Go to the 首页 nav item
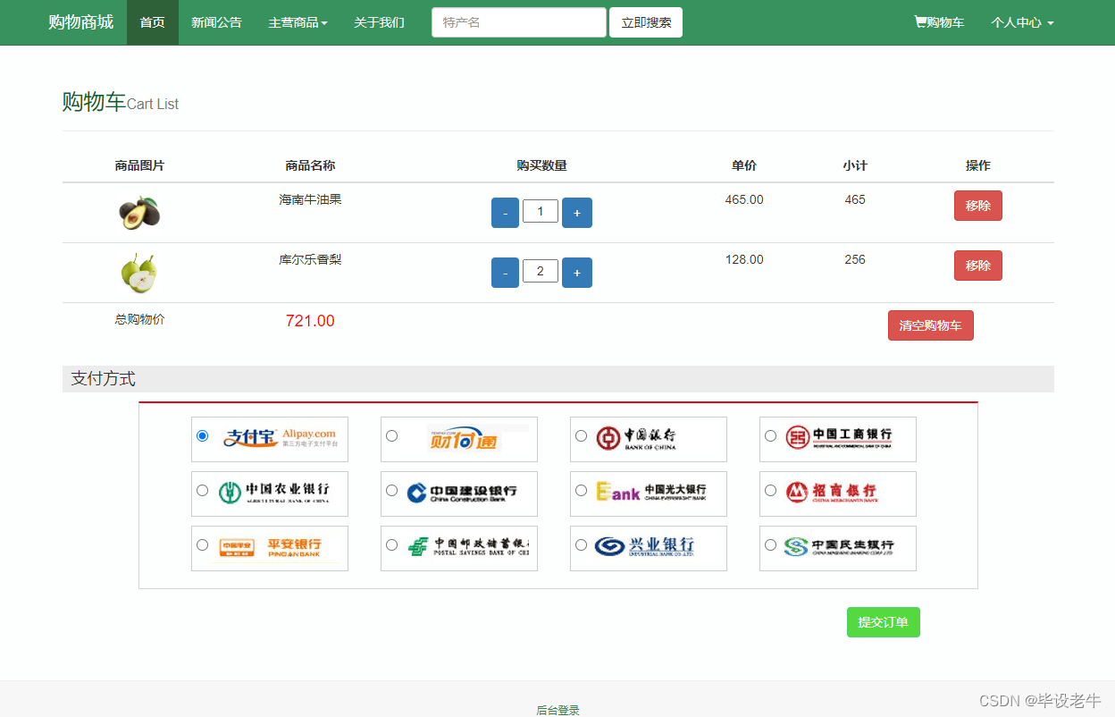Image resolution: width=1115 pixels, height=717 pixels. point(153,22)
